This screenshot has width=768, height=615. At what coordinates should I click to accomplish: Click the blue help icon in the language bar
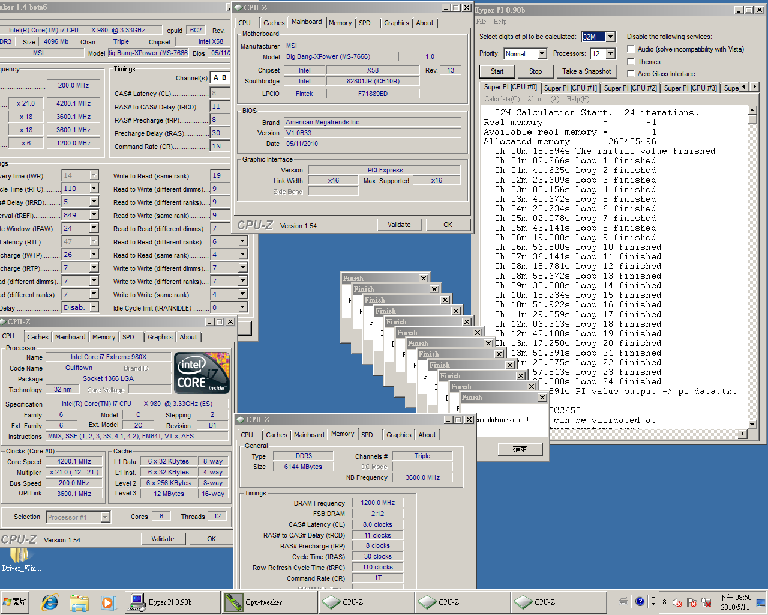click(x=640, y=601)
